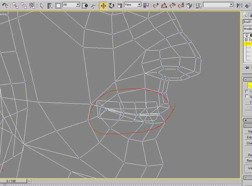The width and height of the screenshot is (252, 186).
Task: Pick the Rectangular Selection Region tool
Action: tap(58, 6)
